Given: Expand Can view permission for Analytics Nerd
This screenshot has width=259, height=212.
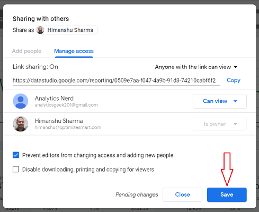Looking at the screenshot, I should tap(220, 101).
